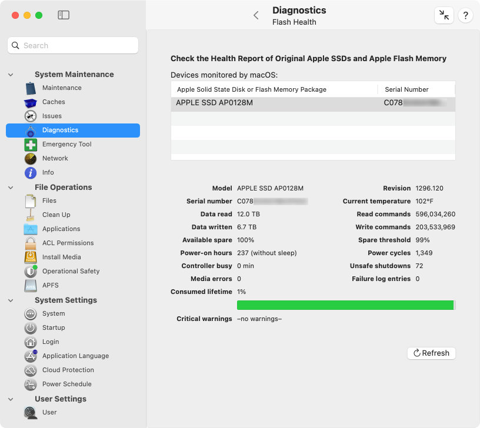This screenshot has width=480, height=428.
Task: Click the Login house icon
Action: click(x=31, y=342)
